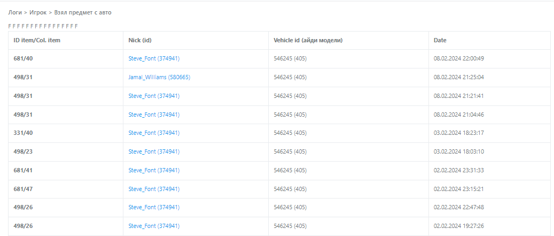Select Steve_Font link in the 498/23 row
Viewport: 554px width, 236px height.
click(x=154, y=151)
